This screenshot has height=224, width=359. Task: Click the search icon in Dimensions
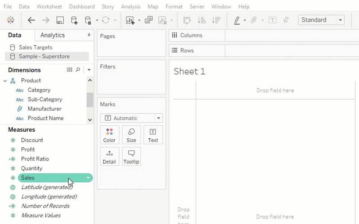click(78, 70)
